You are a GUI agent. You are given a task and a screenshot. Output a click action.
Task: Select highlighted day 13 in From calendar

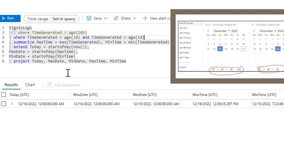[x=220, y=49]
